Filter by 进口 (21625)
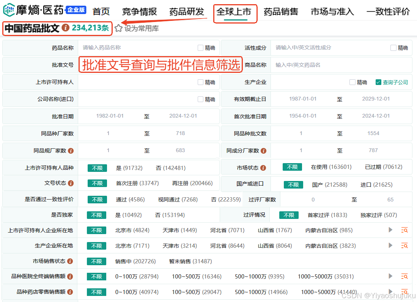The width and height of the screenshot is (417, 302). (x=376, y=185)
